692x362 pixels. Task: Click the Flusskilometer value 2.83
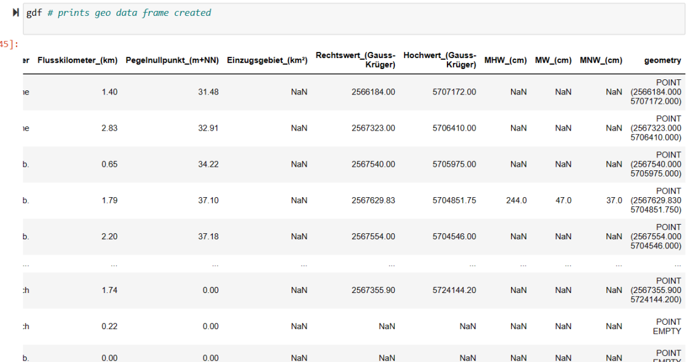pyautogui.click(x=109, y=128)
